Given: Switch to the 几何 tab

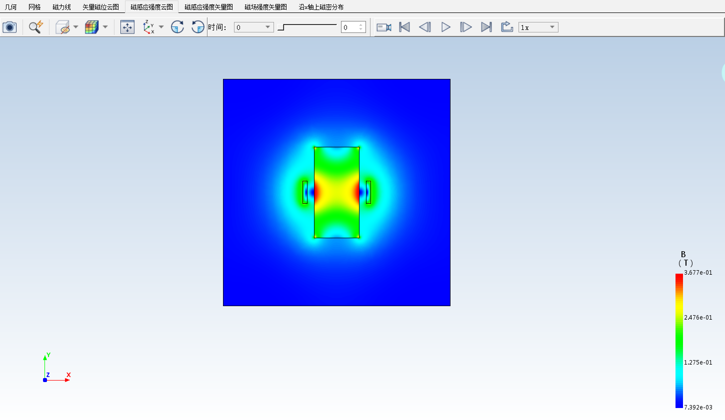Looking at the screenshot, I should pos(11,7).
